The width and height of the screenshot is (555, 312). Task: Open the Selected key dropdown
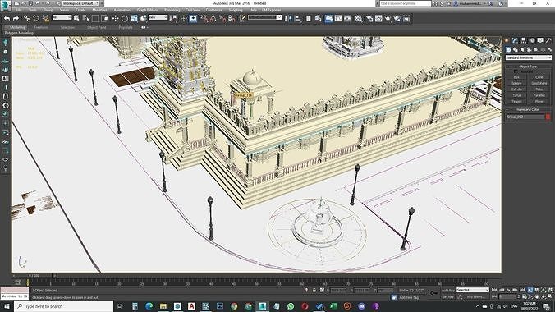click(x=473, y=290)
